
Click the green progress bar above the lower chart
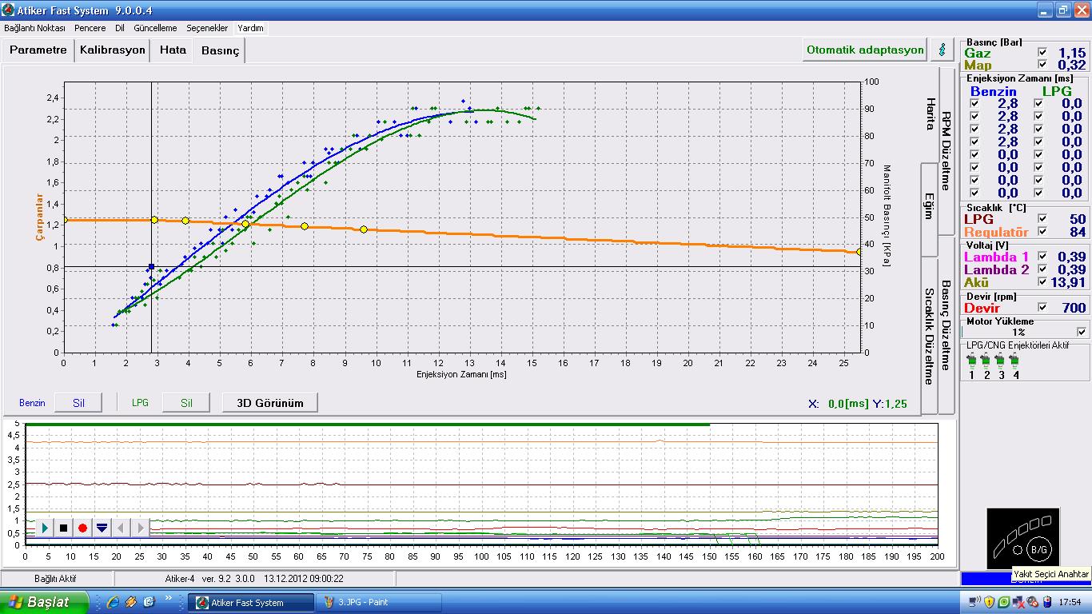[367, 424]
